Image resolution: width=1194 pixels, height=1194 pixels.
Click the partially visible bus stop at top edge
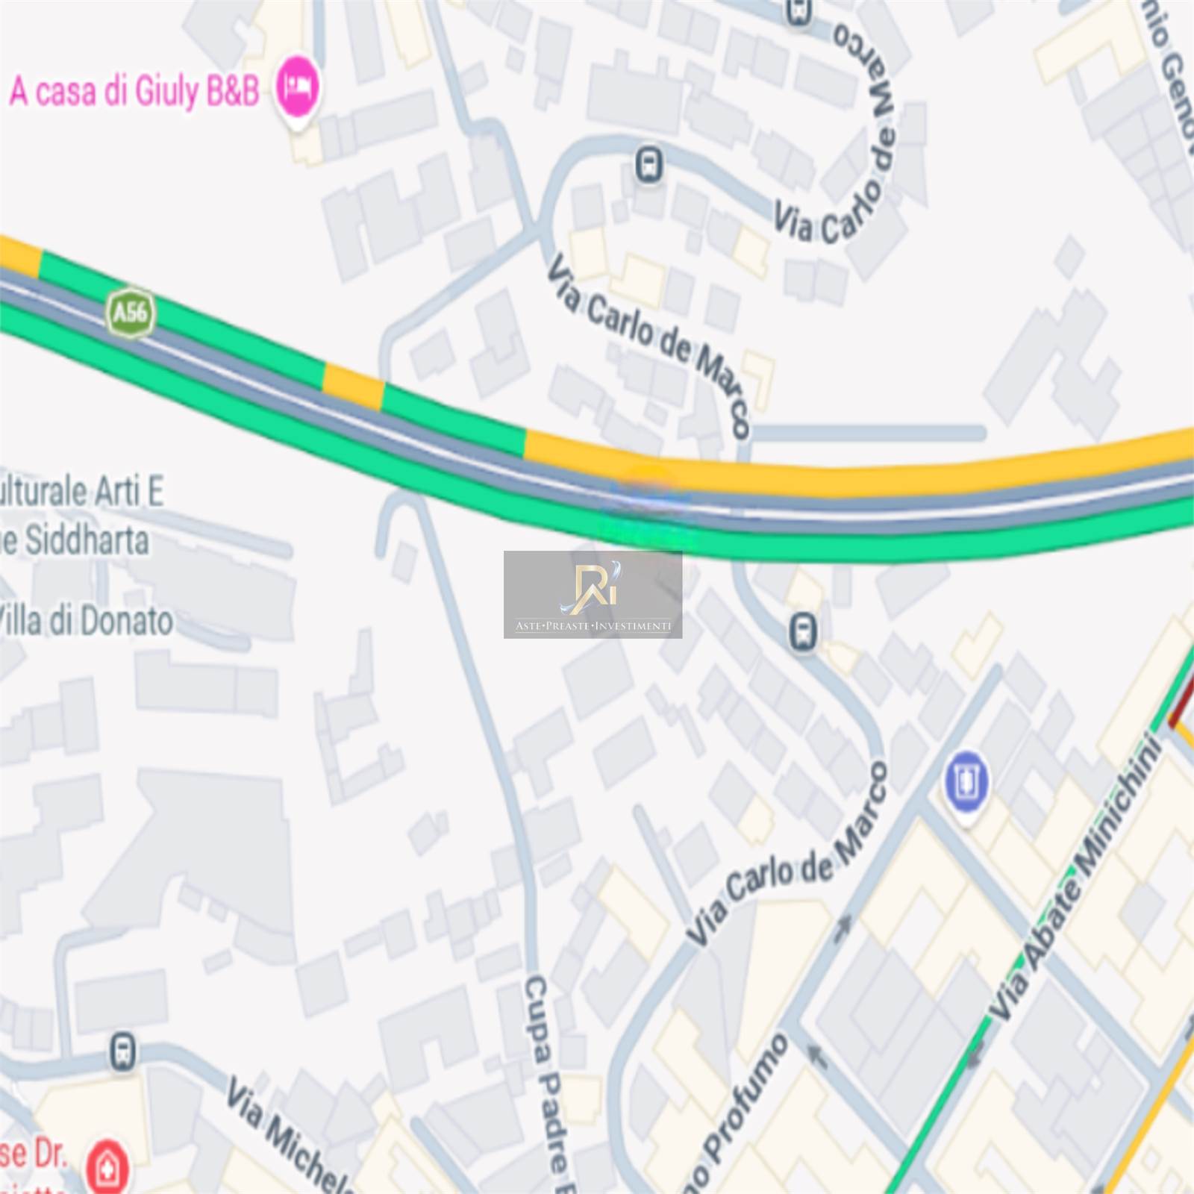pyautogui.click(x=798, y=10)
